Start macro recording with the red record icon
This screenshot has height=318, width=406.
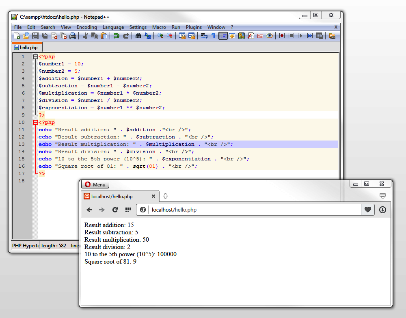282,36
